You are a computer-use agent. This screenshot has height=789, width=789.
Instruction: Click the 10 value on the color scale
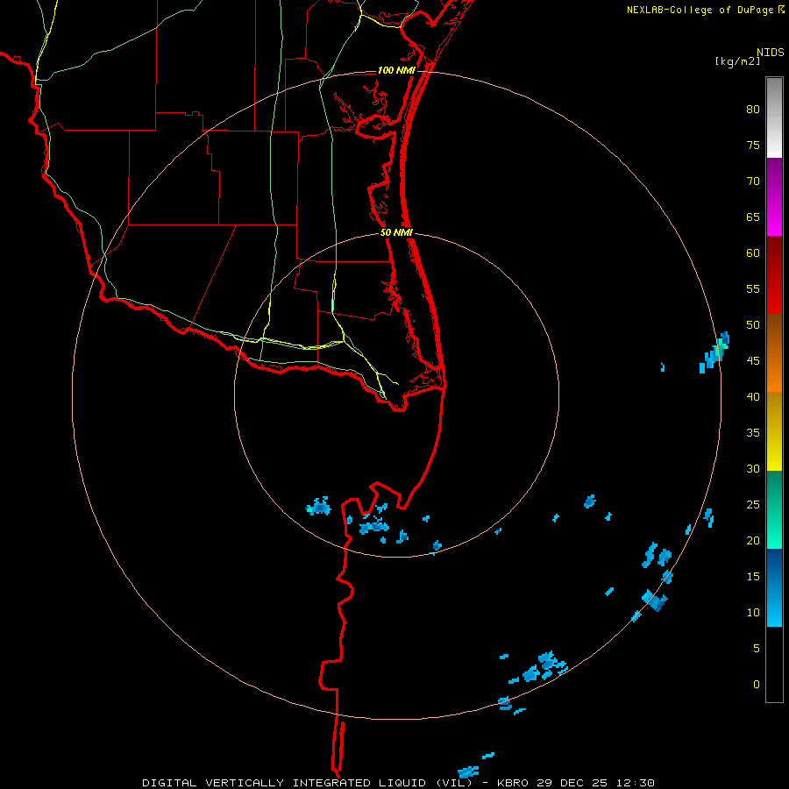click(753, 613)
